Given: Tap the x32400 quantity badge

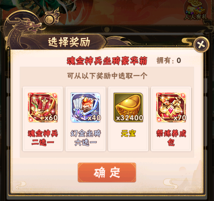Looking at the screenshot, I should 129,118.
